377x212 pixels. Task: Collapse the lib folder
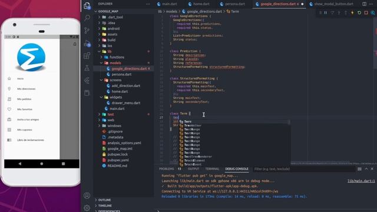(x=110, y=51)
